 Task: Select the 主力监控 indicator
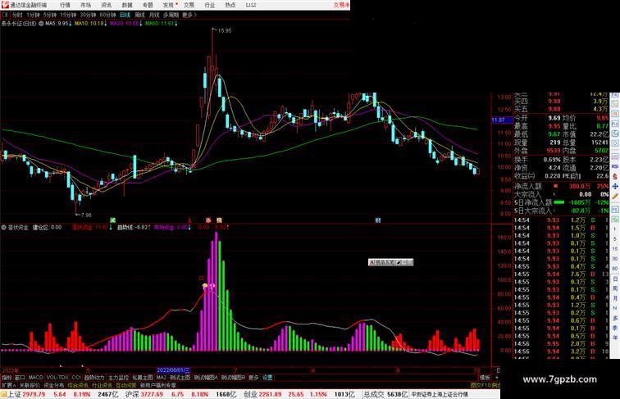(118, 378)
